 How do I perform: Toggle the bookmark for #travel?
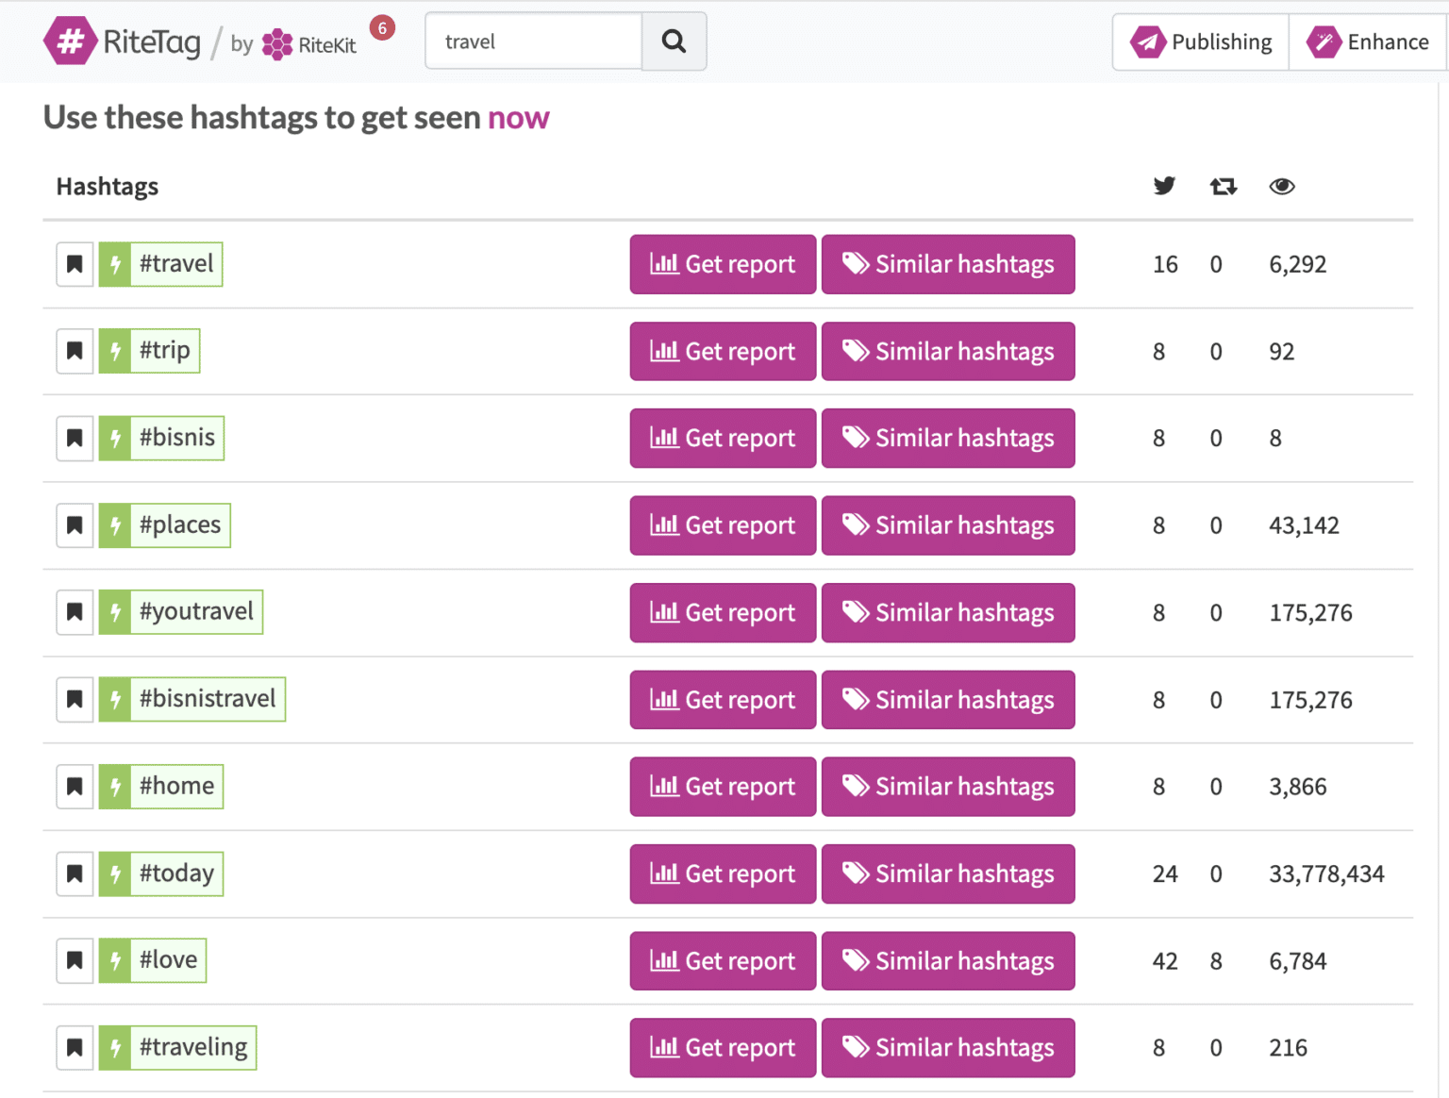[x=75, y=264]
